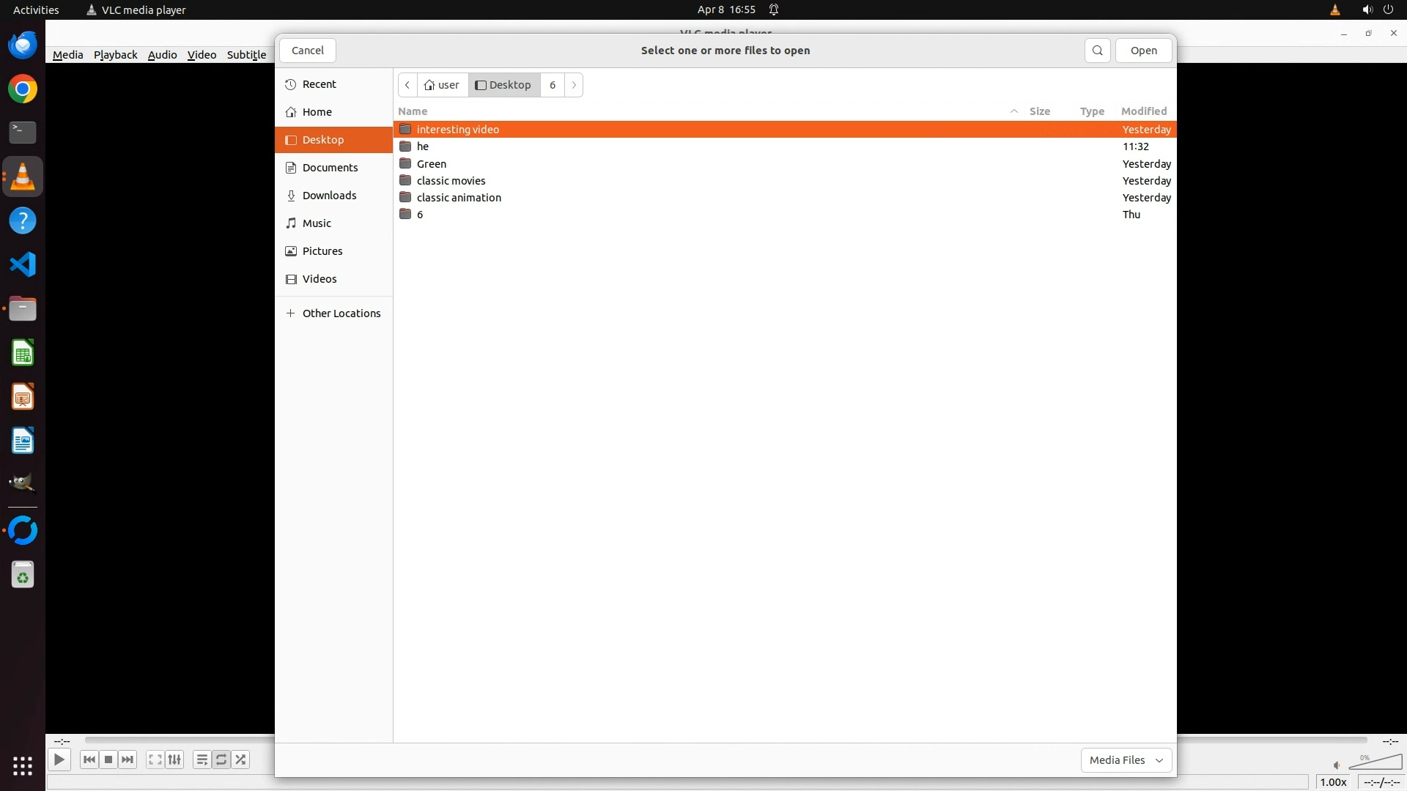Open the Media Files filter dropdown
The width and height of the screenshot is (1407, 791).
(x=1126, y=760)
